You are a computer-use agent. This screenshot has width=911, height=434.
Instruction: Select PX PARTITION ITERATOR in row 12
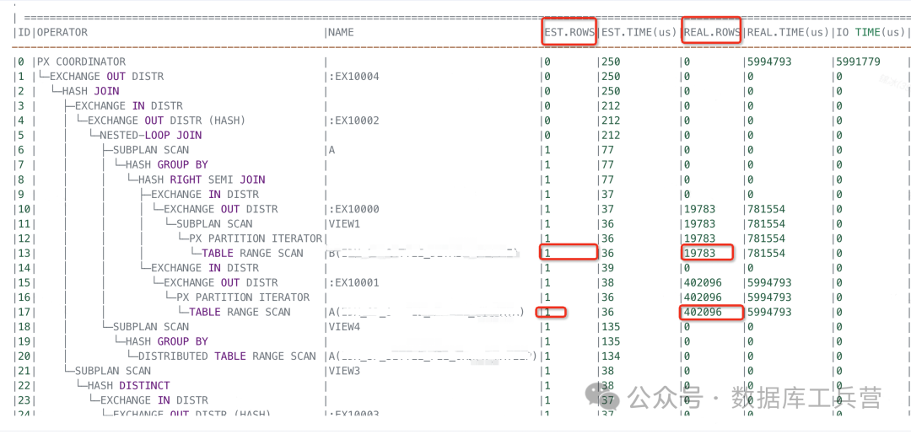(x=256, y=238)
